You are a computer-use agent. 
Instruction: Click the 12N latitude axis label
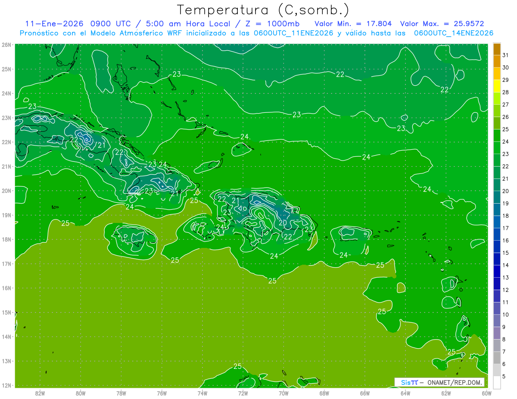click(x=6, y=385)
